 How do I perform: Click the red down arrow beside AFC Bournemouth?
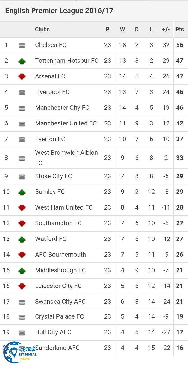[22, 255]
